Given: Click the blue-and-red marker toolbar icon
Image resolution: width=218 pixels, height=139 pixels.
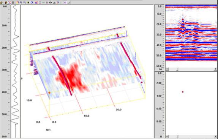Looking at the screenshot, I should tap(36, 3).
